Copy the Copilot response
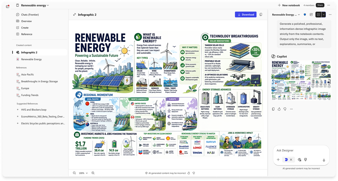 pyautogui.click(x=273, y=109)
